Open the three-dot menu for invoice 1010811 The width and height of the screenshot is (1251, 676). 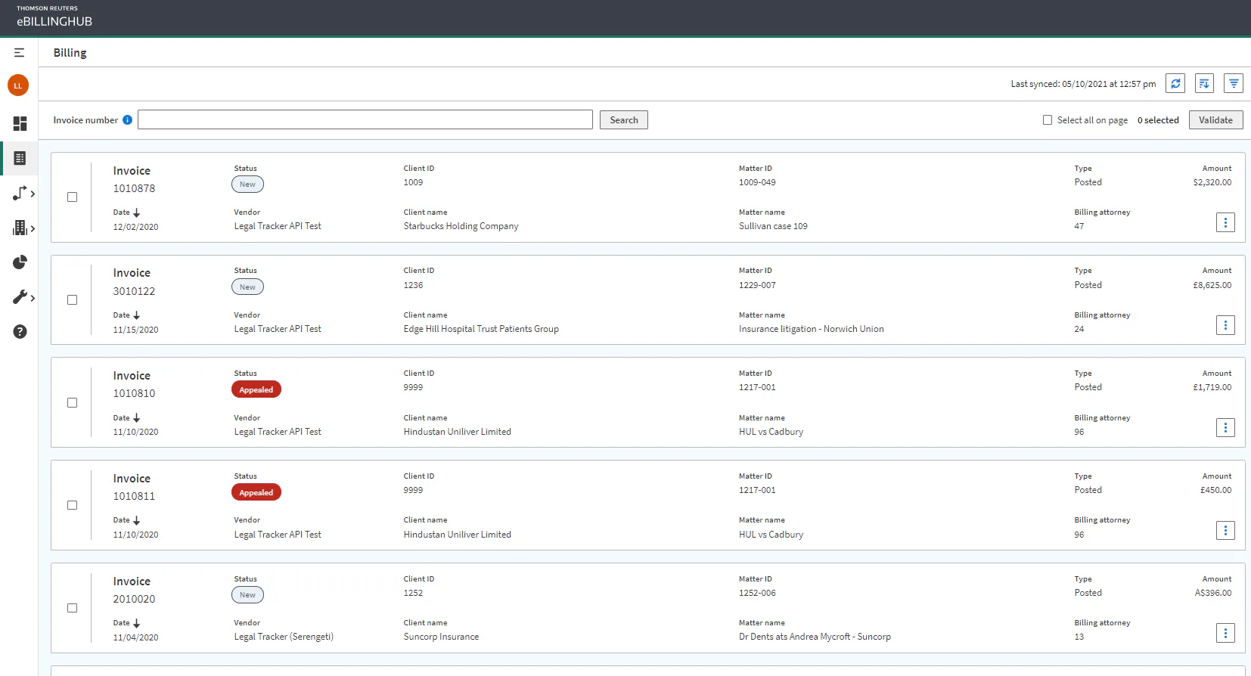1225,531
